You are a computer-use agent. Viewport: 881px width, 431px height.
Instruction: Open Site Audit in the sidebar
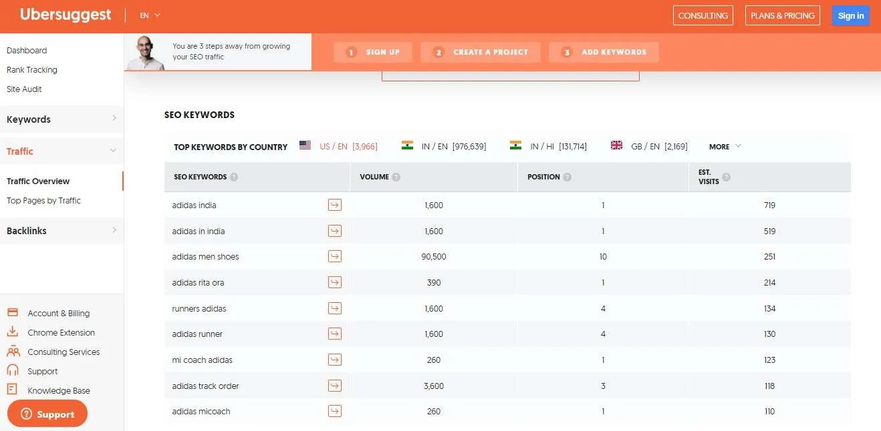[x=25, y=89]
